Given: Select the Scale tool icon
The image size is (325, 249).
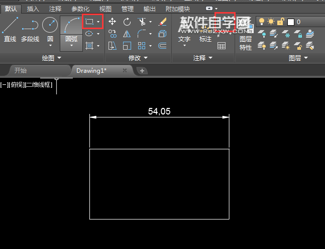Looking at the screenshot, I should [127, 46].
